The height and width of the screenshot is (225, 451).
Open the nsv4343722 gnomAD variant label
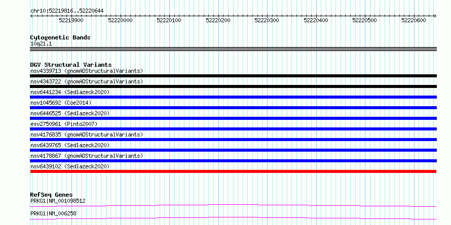(87, 81)
